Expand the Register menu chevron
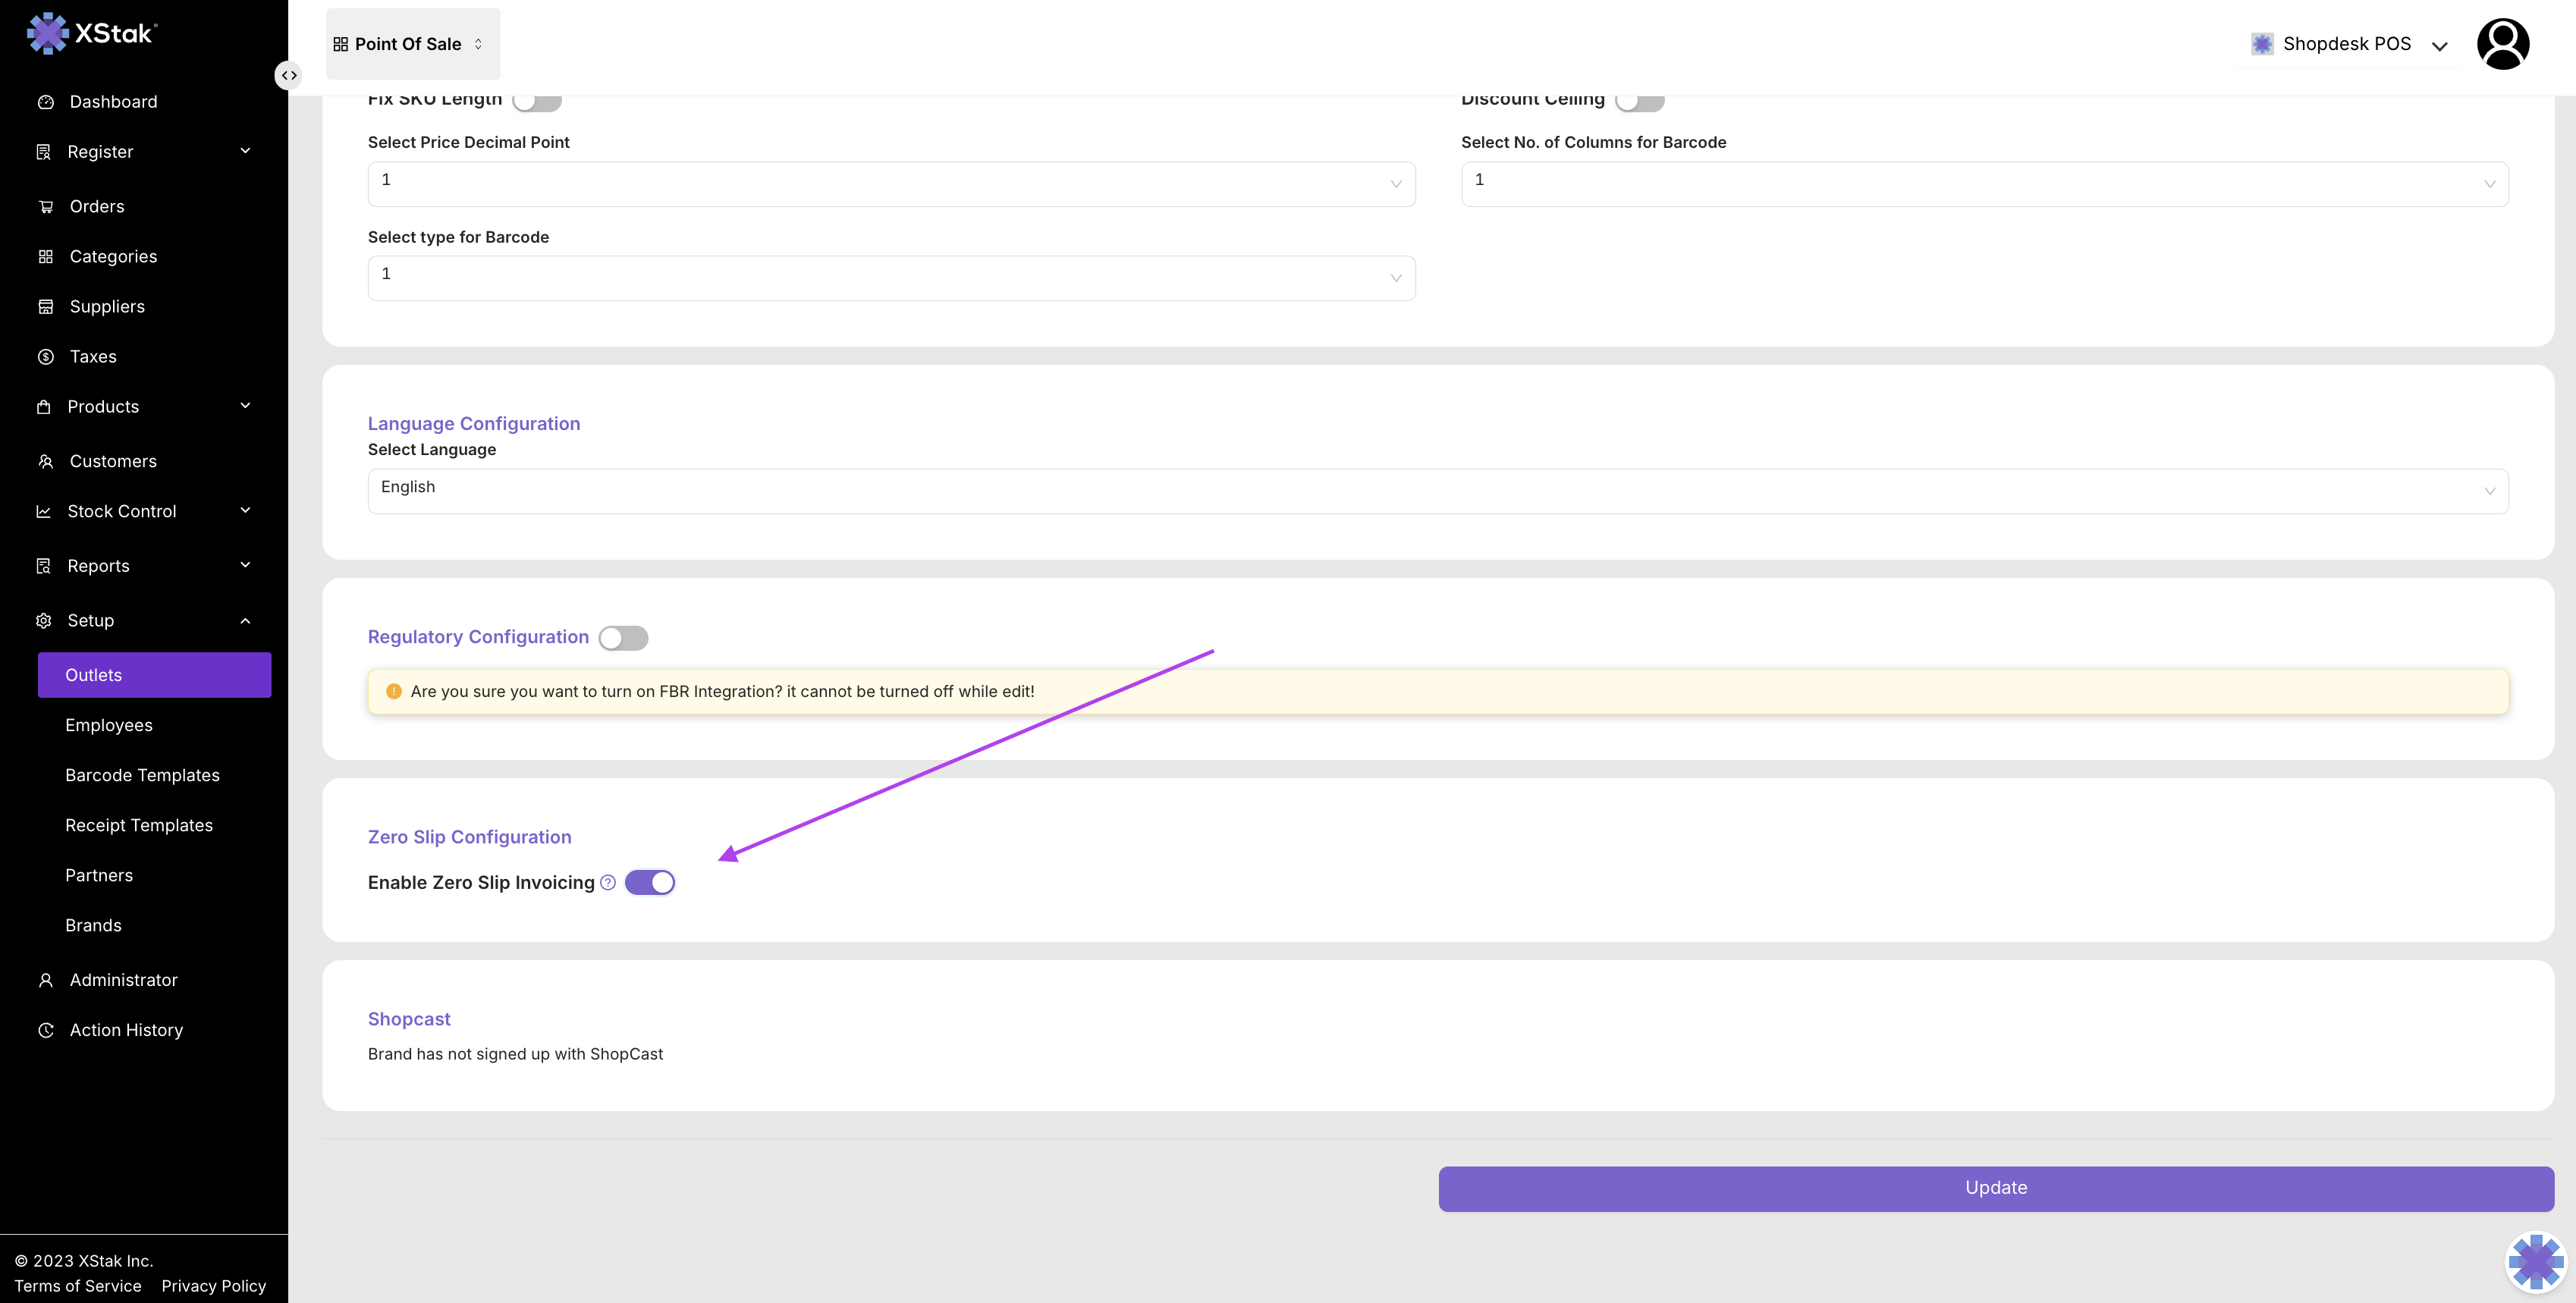Viewport: 2576px width, 1303px height. [245, 151]
